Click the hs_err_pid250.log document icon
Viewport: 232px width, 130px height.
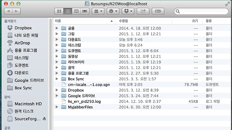point(63,101)
